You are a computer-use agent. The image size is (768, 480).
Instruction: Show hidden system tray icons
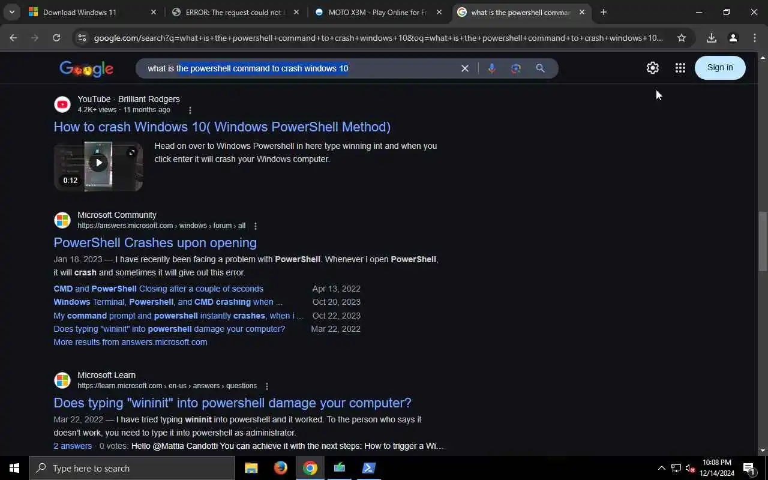(x=661, y=468)
